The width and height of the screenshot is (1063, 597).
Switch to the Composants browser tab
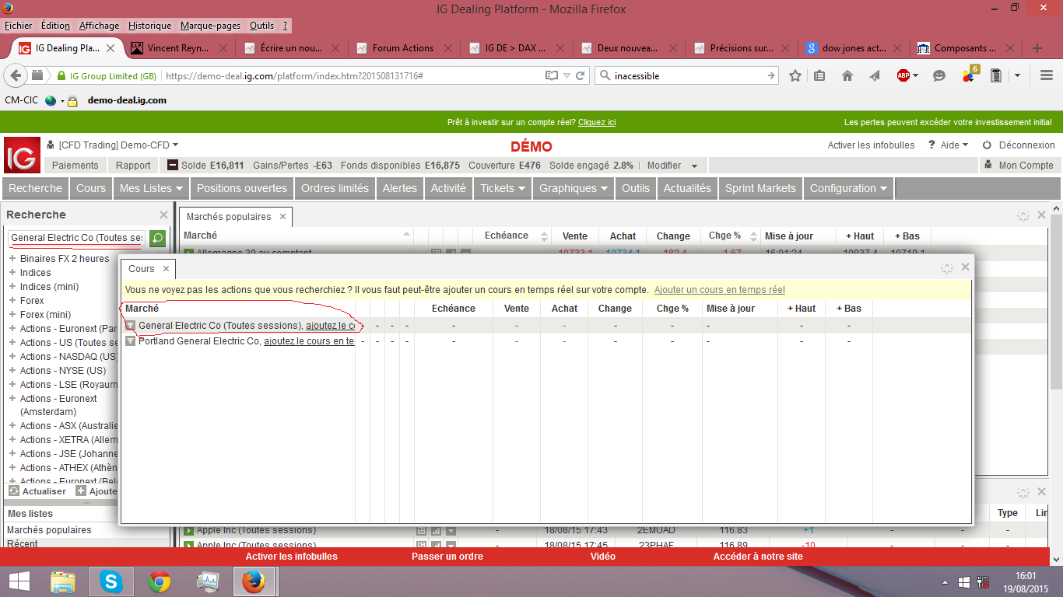(966, 48)
